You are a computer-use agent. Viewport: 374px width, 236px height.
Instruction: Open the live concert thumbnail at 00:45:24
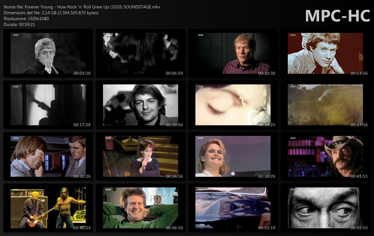coord(48,208)
